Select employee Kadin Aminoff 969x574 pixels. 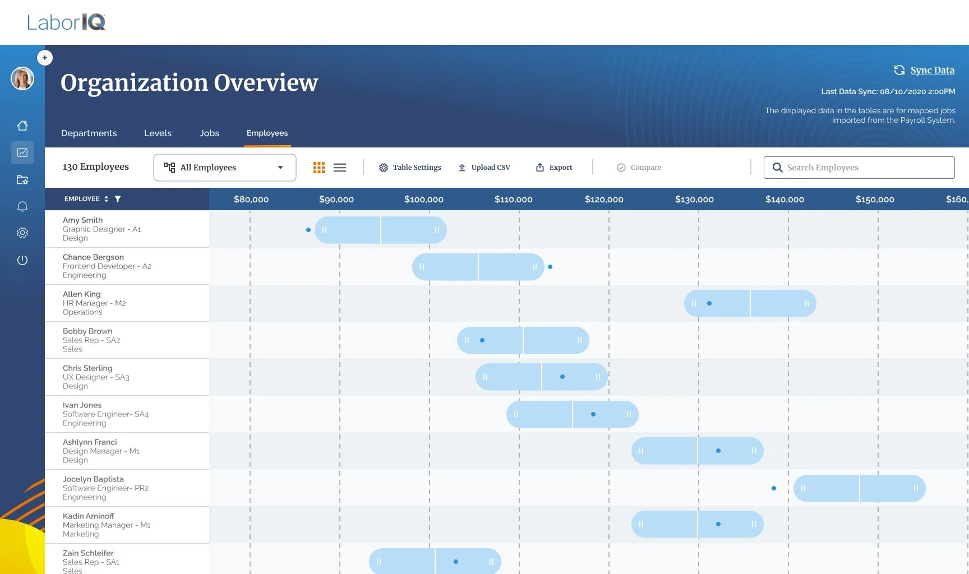click(127, 525)
